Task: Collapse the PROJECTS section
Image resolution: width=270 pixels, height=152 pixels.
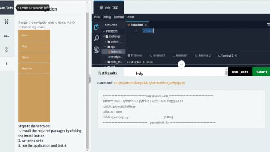Action: [104, 31]
